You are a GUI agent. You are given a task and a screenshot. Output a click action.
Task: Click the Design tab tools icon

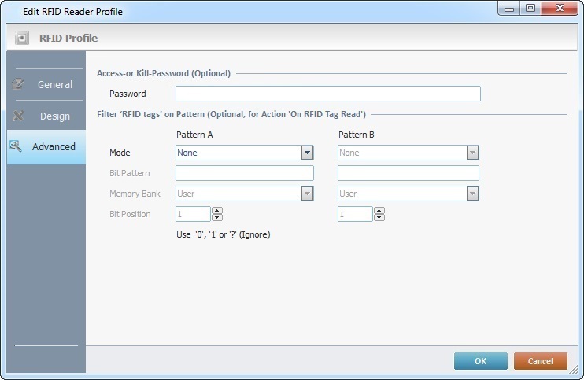[18, 116]
